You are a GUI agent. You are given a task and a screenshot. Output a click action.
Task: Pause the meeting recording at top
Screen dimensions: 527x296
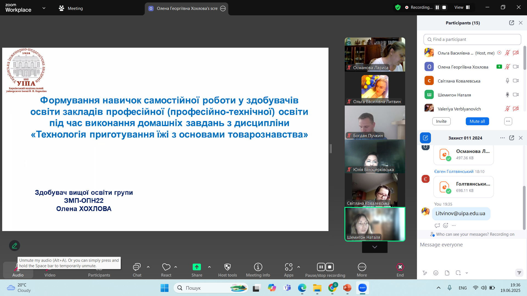coord(437,7)
